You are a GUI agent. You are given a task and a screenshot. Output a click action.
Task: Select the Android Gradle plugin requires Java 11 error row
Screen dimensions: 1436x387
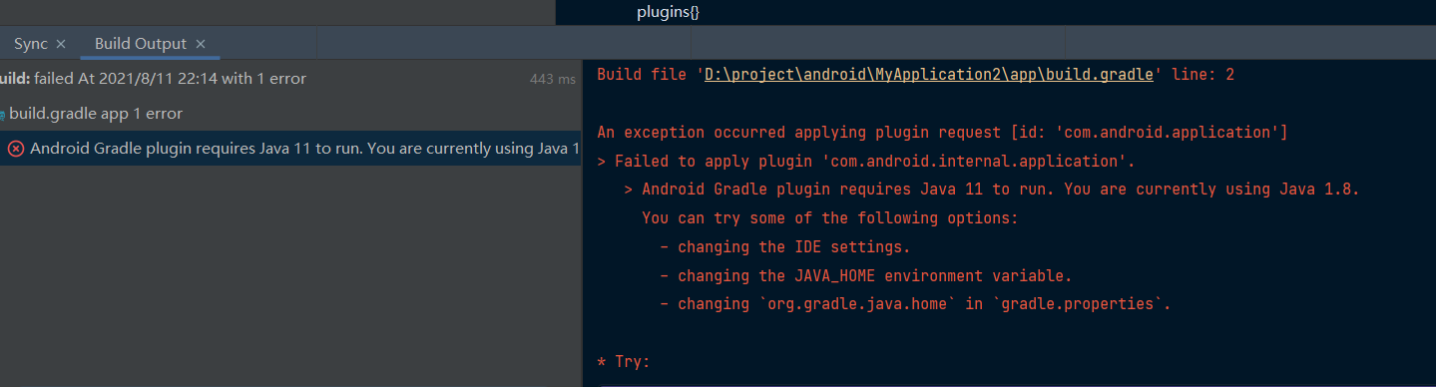(x=289, y=149)
